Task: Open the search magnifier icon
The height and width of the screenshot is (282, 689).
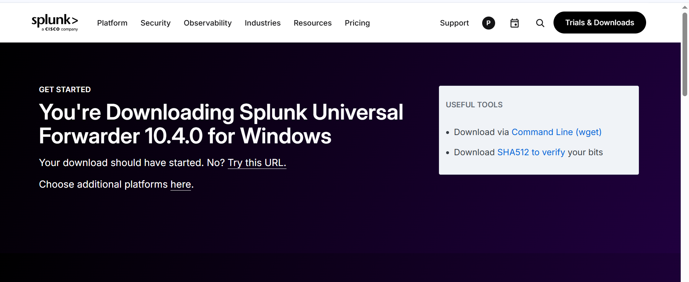Action: tap(540, 23)
